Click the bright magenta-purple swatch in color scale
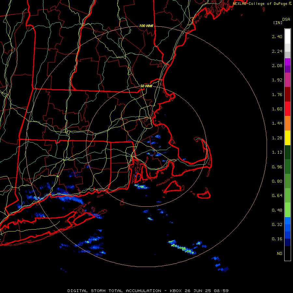Screen dimensions: 293x293 point(287,62)
